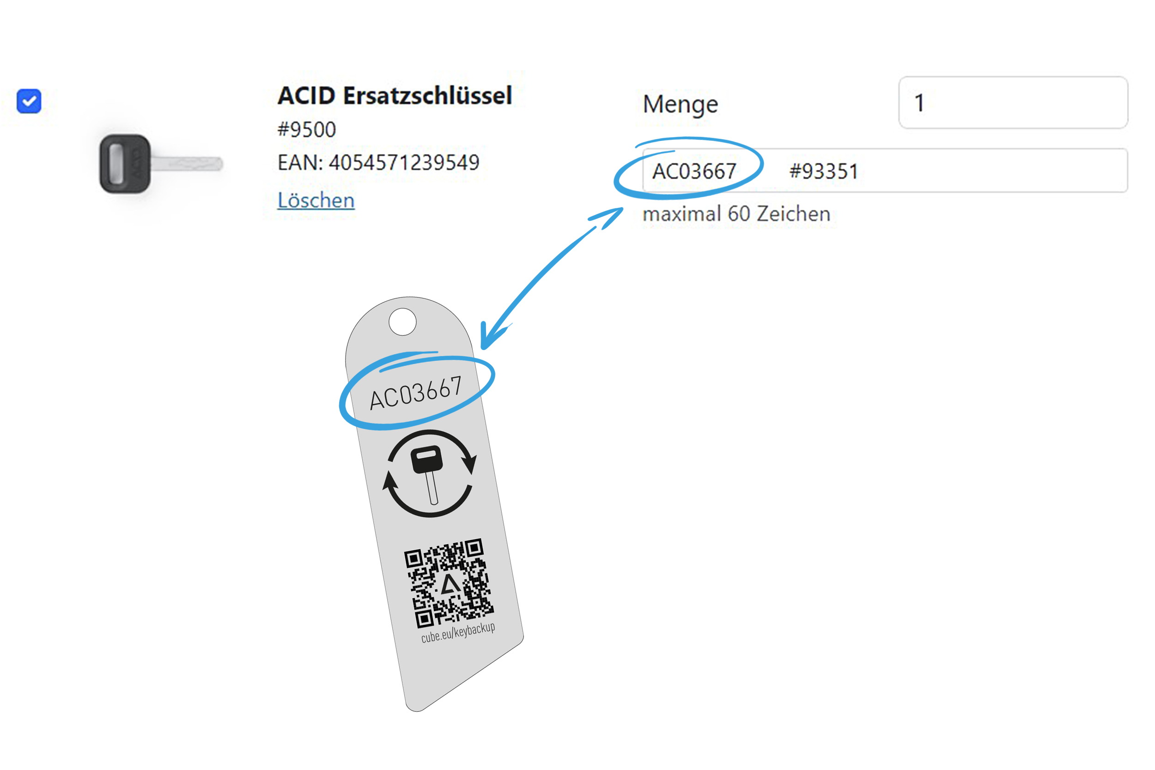This screenshot has width=1155, height=770.
Task: Click the cube.eu/keybackup URL on tag
Action: pos(458,632)
